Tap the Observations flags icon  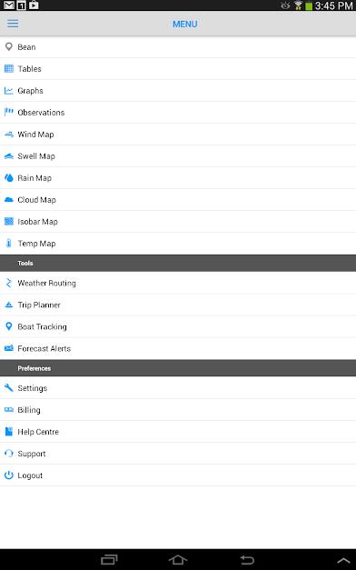(9, 112)
